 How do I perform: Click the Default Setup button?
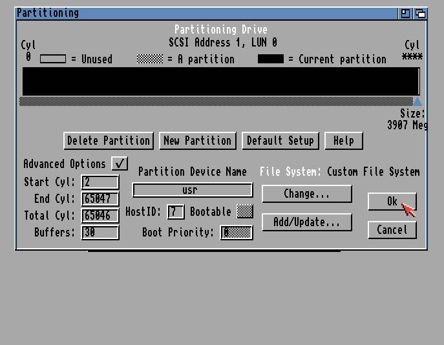pyautogui.click(x=280, y=141)
